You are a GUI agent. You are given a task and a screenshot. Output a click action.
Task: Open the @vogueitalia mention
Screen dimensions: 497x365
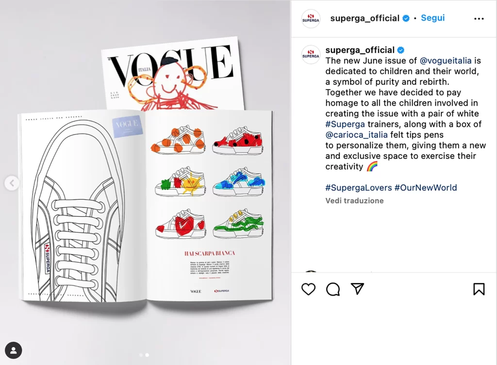tap(446, 61)
